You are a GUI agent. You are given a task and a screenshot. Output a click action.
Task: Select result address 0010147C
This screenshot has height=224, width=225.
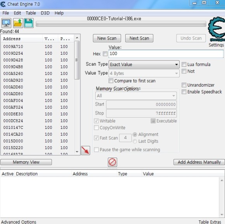coord(13,128)
